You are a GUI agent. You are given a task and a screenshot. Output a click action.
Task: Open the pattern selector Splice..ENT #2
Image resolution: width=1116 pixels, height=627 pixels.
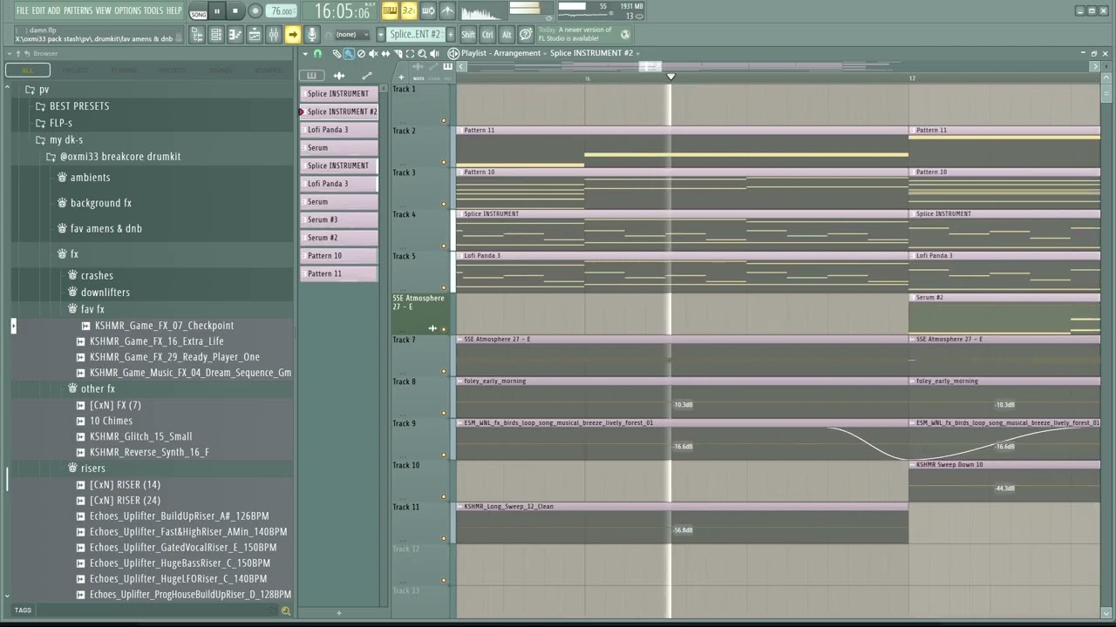click(415, 35)
